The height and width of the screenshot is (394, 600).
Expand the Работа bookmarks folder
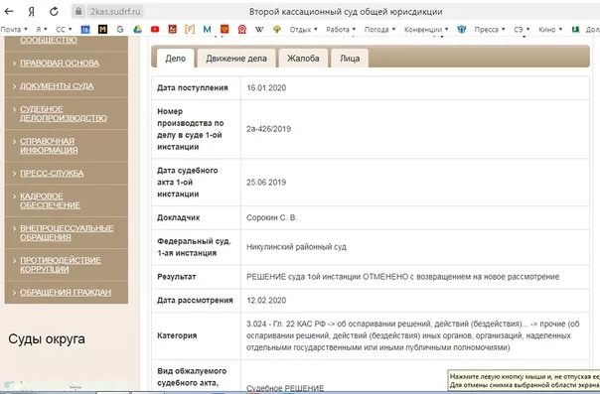(341, 29)
